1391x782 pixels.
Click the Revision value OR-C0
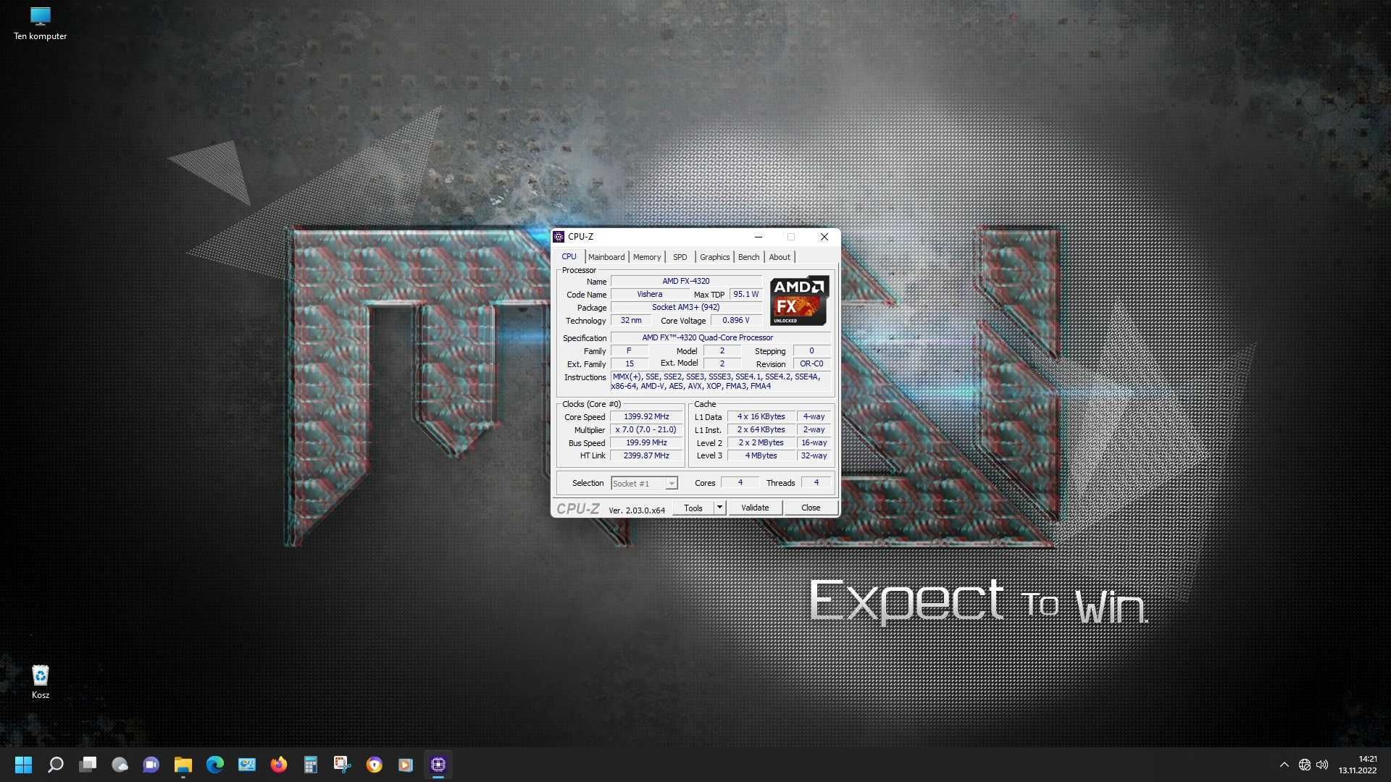[x=811, y=364]
